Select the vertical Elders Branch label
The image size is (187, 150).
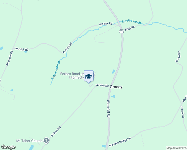coord(55,70)
